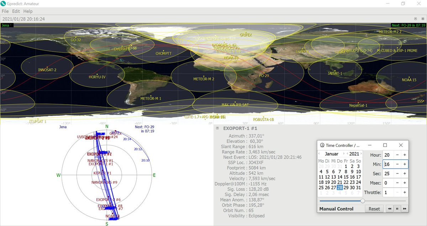Go to previous month in calendar
427x226 pixels.
320,154
